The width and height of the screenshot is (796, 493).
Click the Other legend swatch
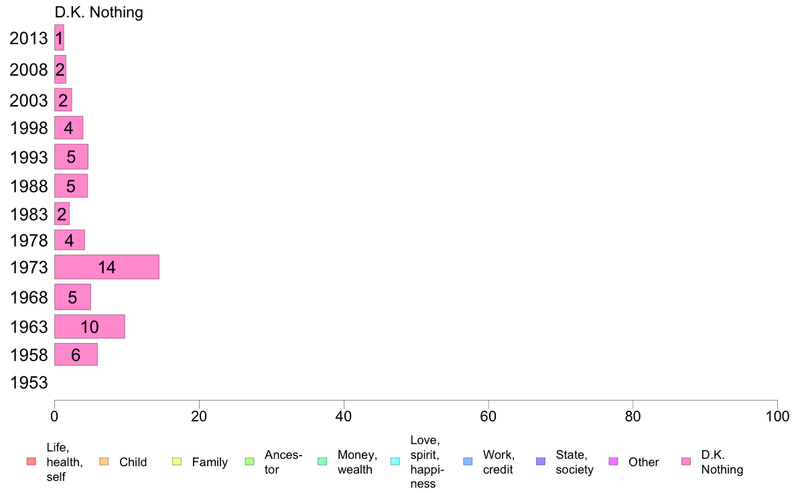pyautogui.click(x=613, y=462)
